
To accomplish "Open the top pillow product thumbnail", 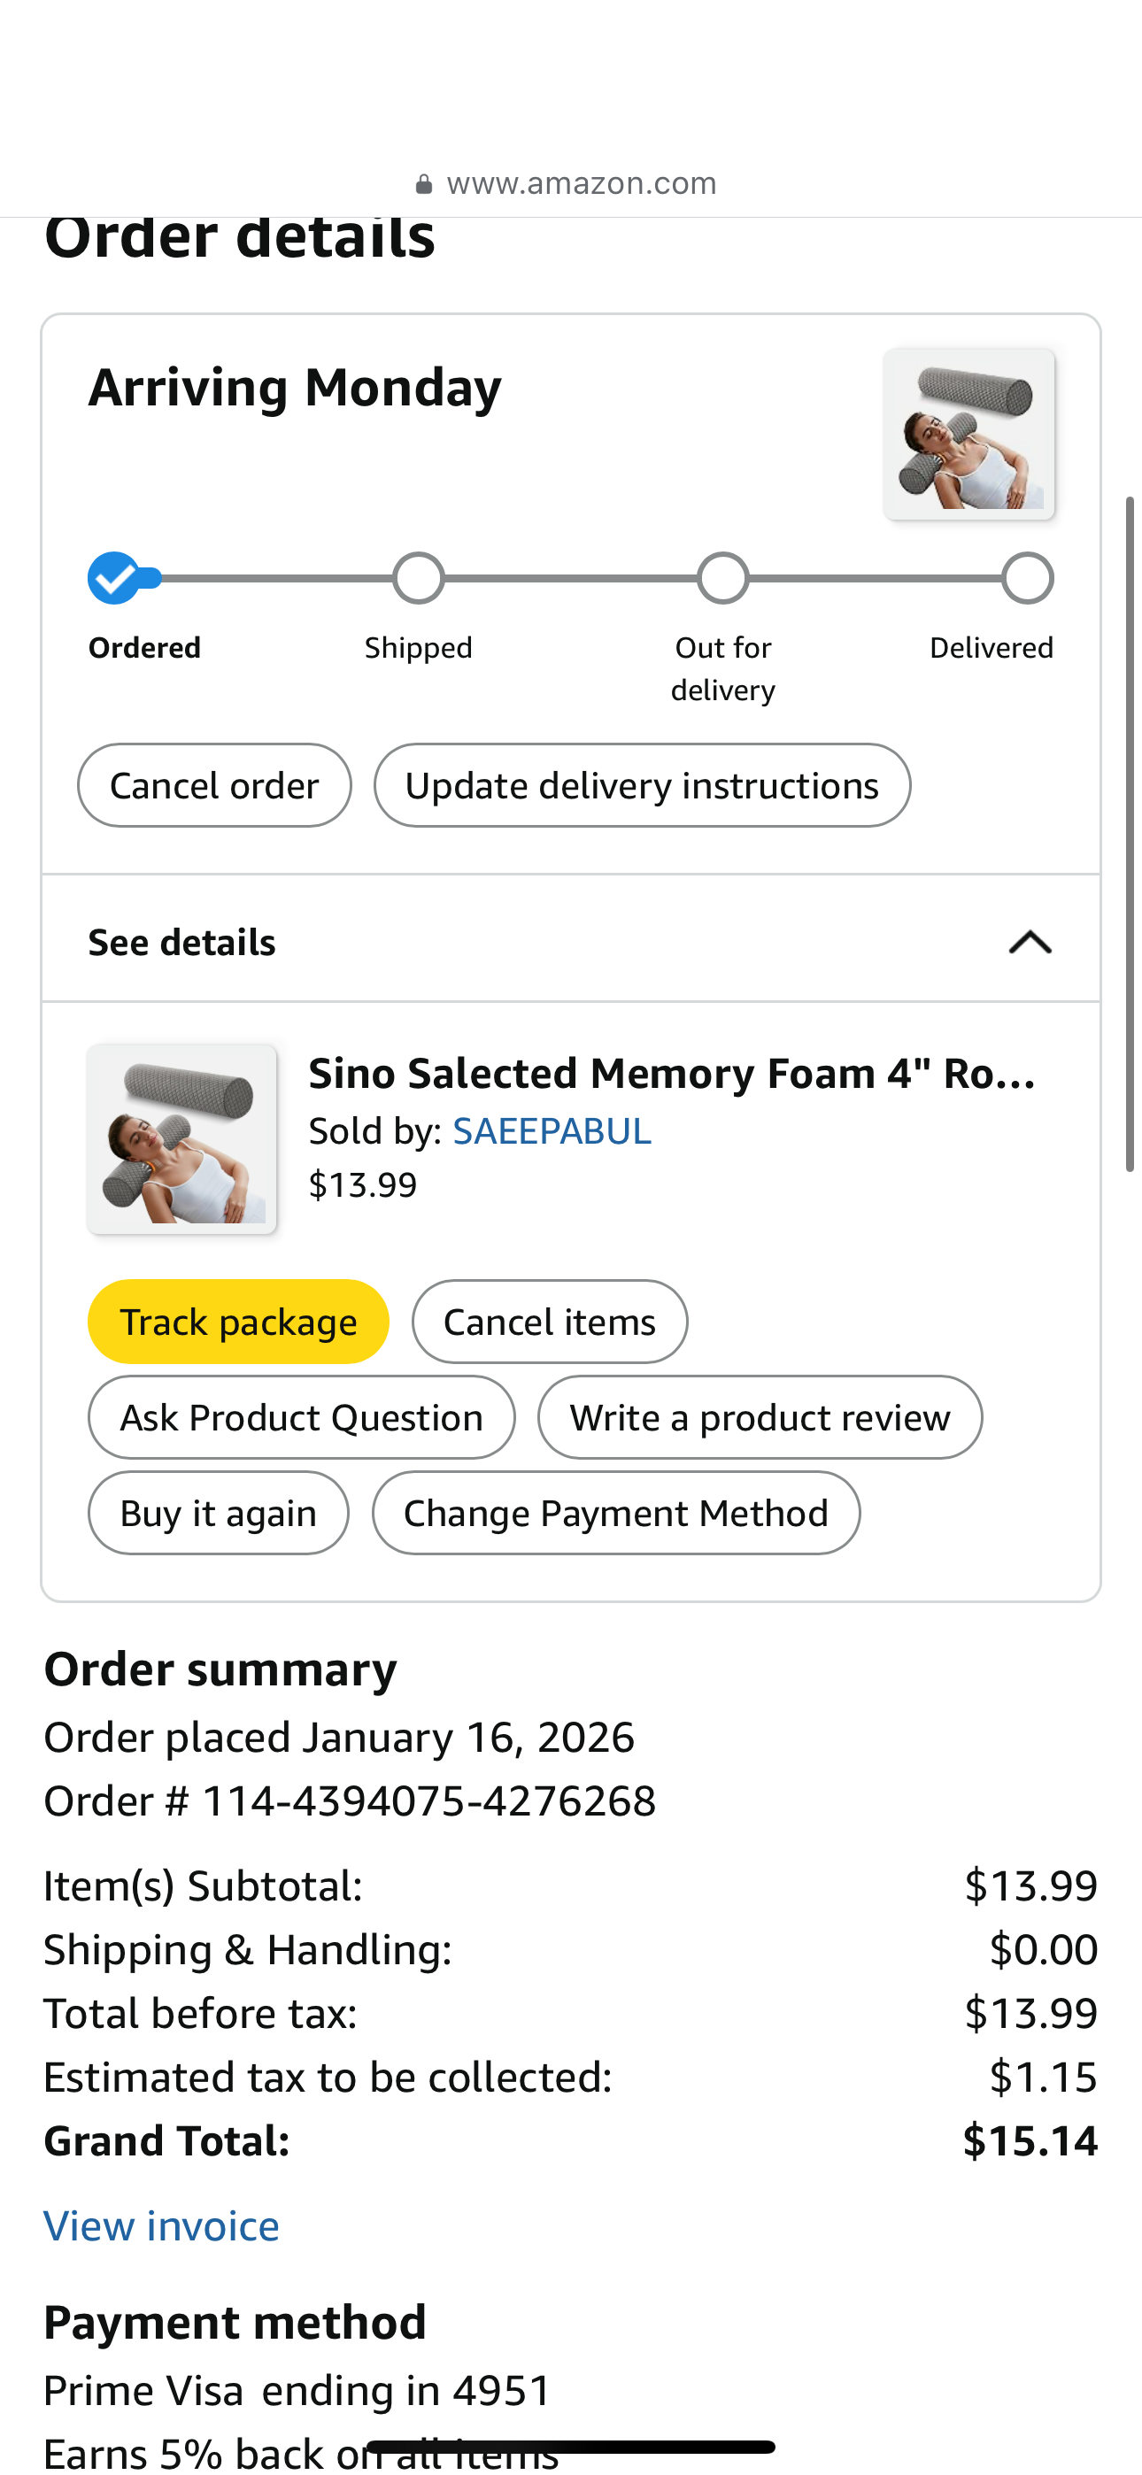I will coord(969,435).
